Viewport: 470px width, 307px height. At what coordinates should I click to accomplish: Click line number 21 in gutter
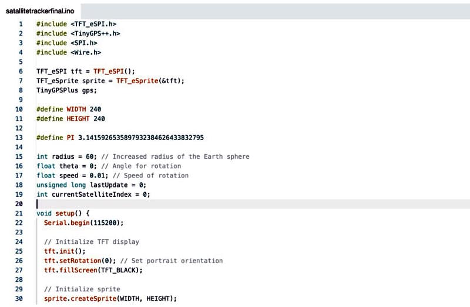(x=19, y=213)
